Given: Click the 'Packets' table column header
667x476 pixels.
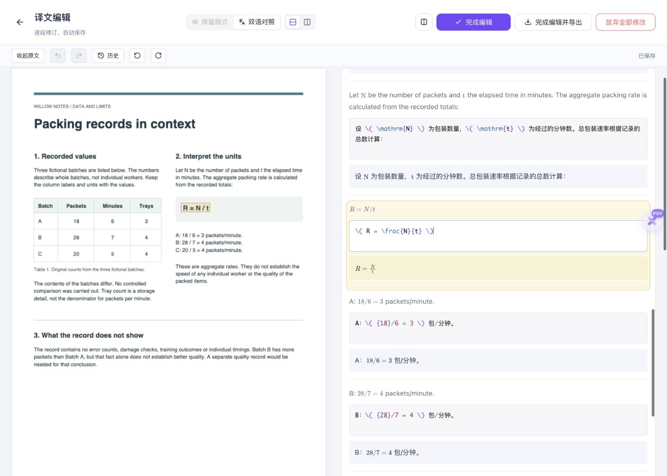Looking at the screenshot, I should [x=76, y=206].
